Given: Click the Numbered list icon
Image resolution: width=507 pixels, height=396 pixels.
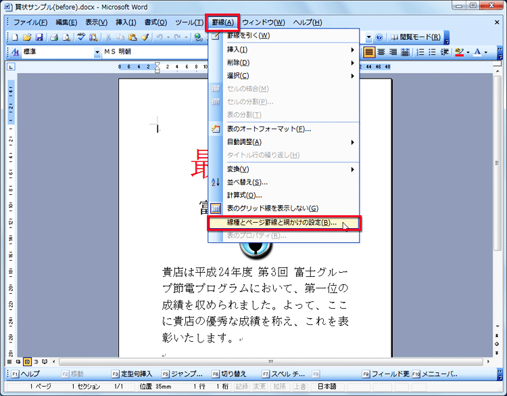Looking at the screenshot, I should [420, 52].
